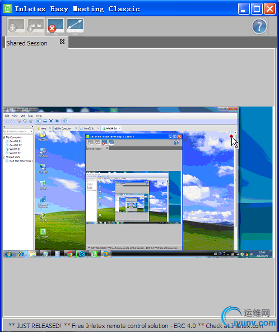Viewport: 279px width, 332px height.
Task: Click the VMware console view icon
Action: [66, 121]
